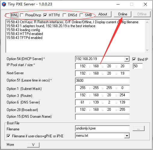The image size is (153, 150).
Task: Click the 'HTTPd enabled' log line
Action: [25, 34]
